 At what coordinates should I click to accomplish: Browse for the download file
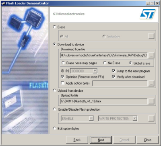[x=151, y=56]
